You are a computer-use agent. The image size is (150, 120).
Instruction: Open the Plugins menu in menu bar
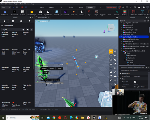pos(16,4)
